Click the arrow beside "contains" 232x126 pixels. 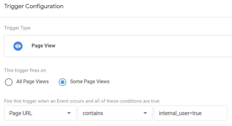pyautogui.click(x=145, y=113)
